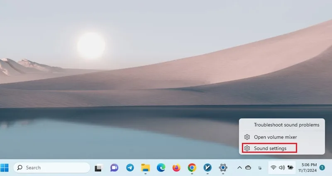Image resolution: width=332 pixels, height=176 pixels.
Task: Focus the taskbar Search box
Action: [x=52, y=168]
